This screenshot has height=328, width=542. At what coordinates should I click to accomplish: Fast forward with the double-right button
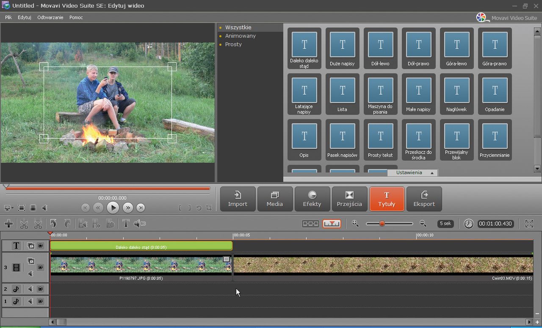tap(127, 208)
